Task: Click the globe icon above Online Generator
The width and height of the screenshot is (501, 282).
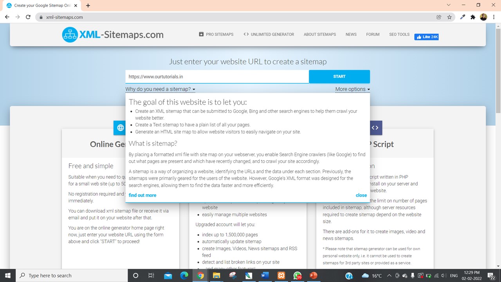Action: coord(120,128)
